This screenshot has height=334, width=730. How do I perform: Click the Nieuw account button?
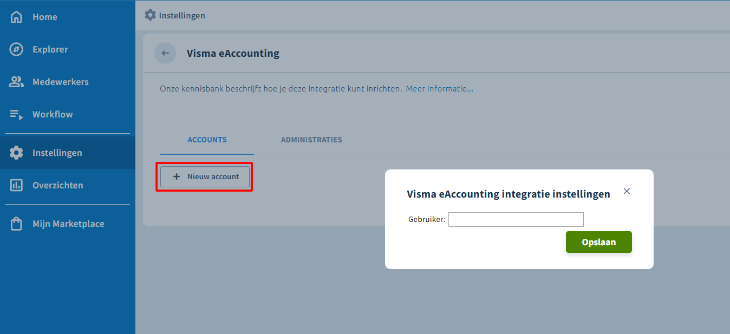point(205,176)
